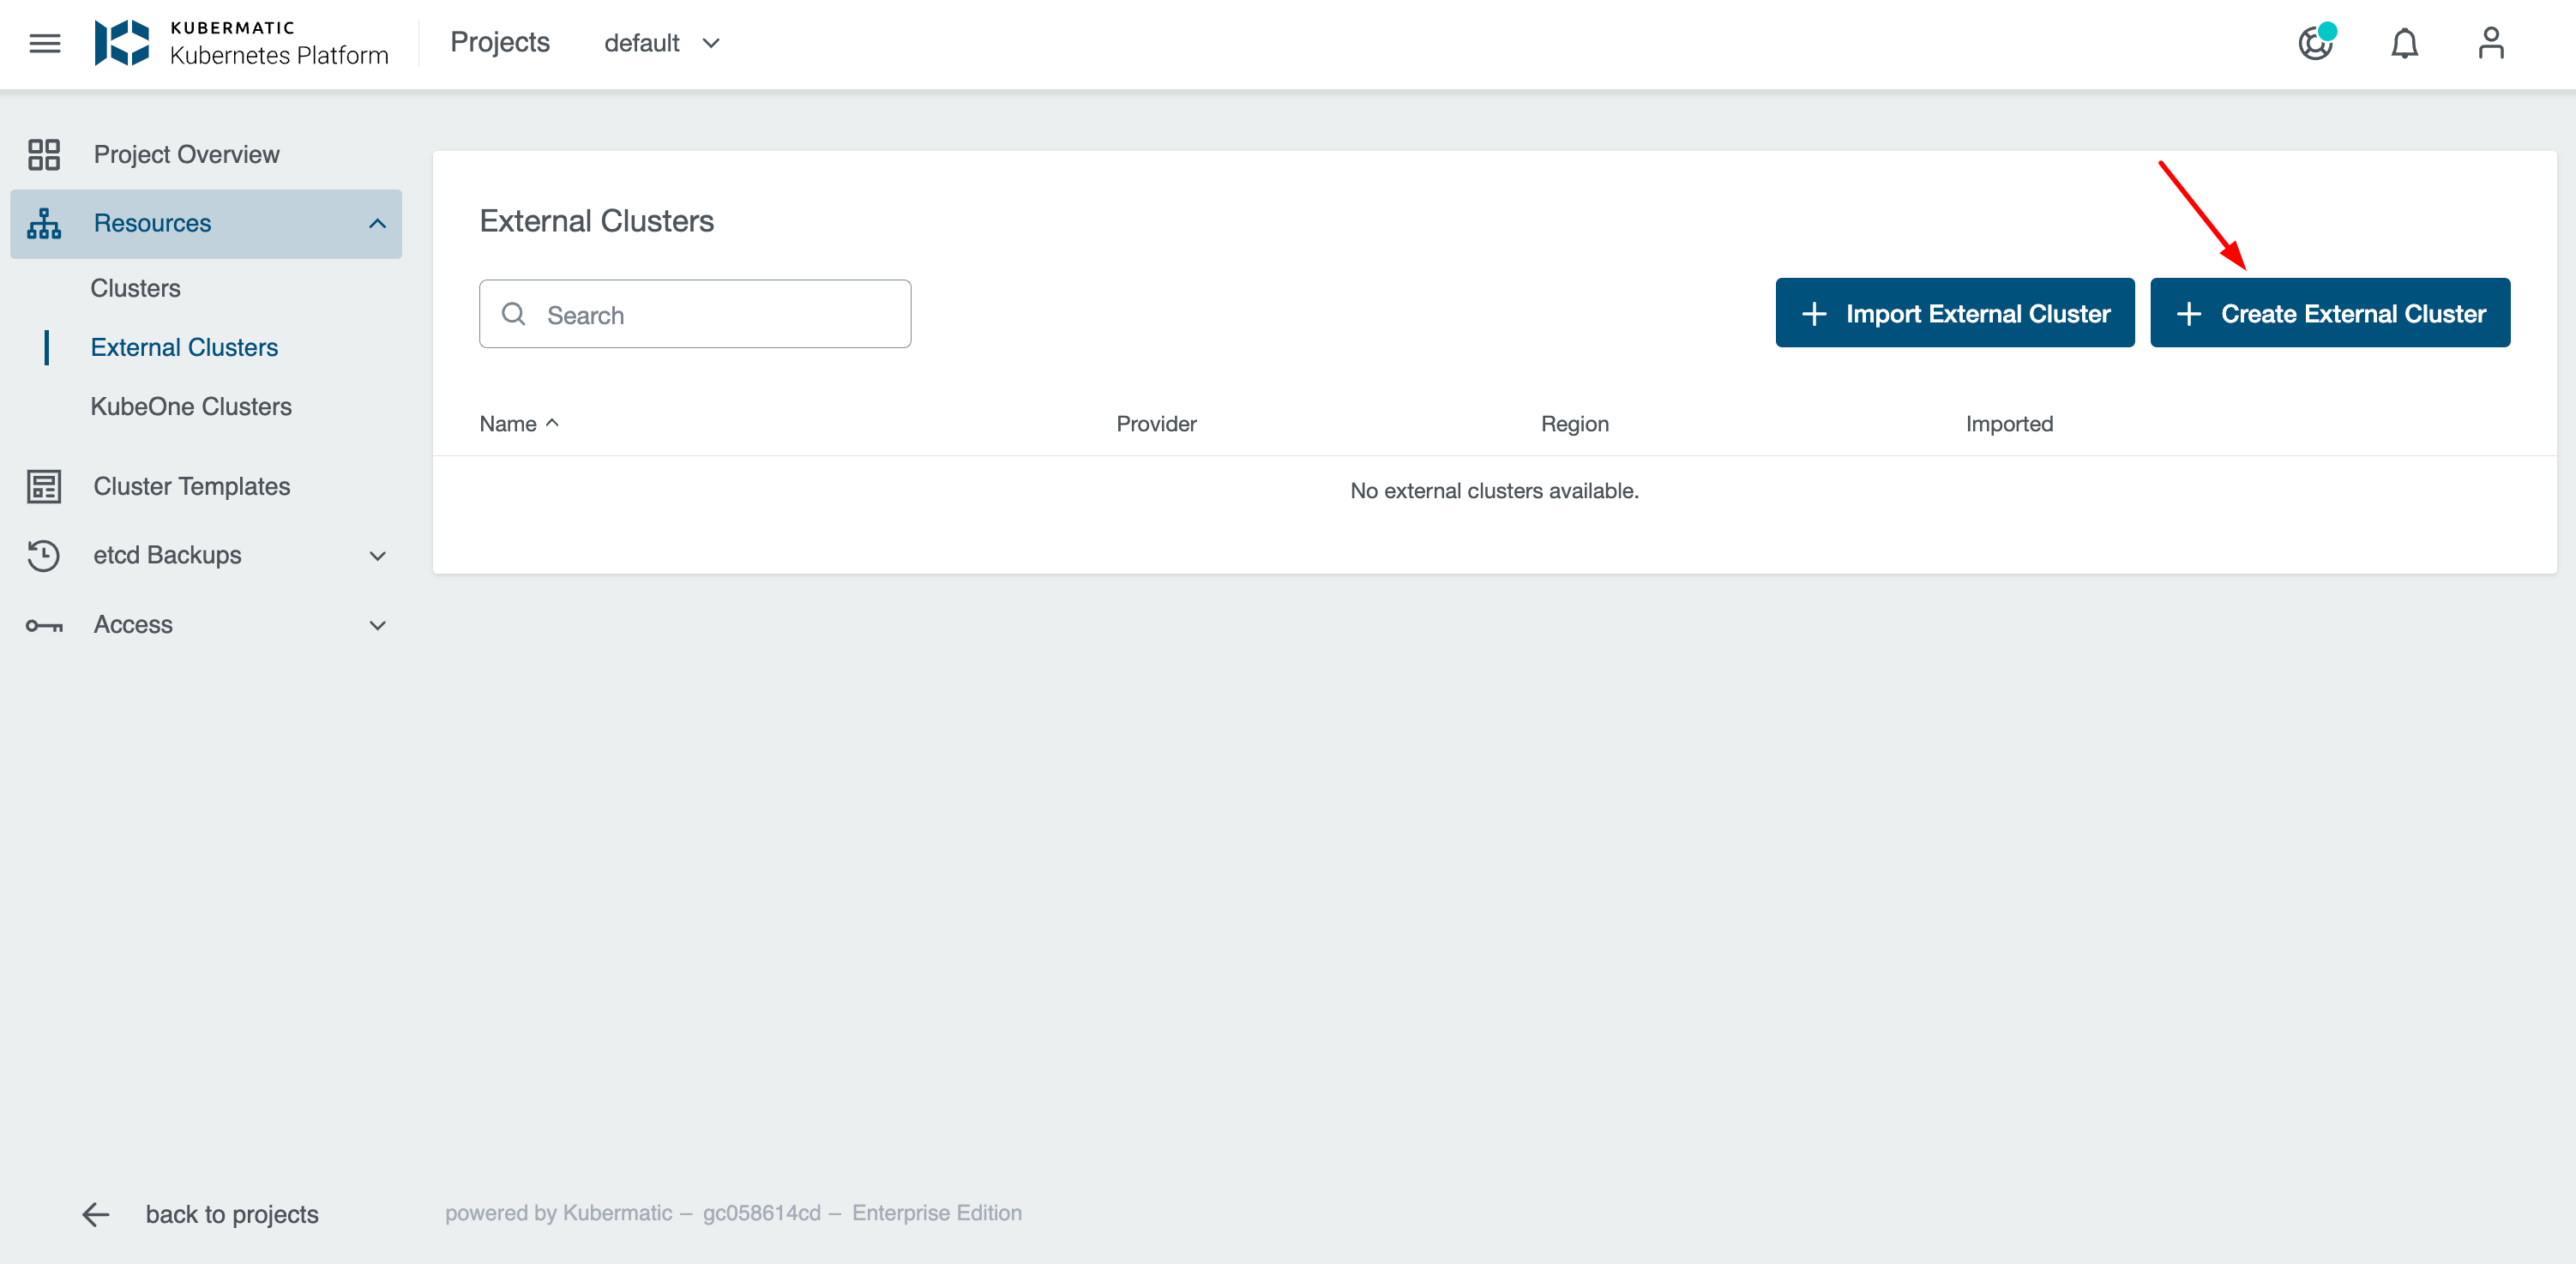Click the Create External Cluster button
The width and height of the screenshot is (2576, 1264).
tap(2330, 312)
